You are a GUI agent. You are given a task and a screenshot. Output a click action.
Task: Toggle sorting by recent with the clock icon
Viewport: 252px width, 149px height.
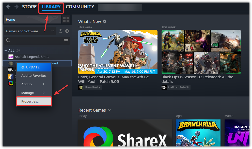click(x=60, y=31)
